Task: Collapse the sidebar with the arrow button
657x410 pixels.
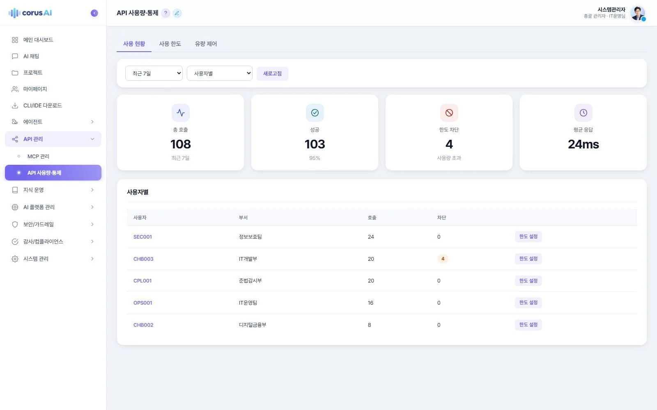Action: coord(94,13)
